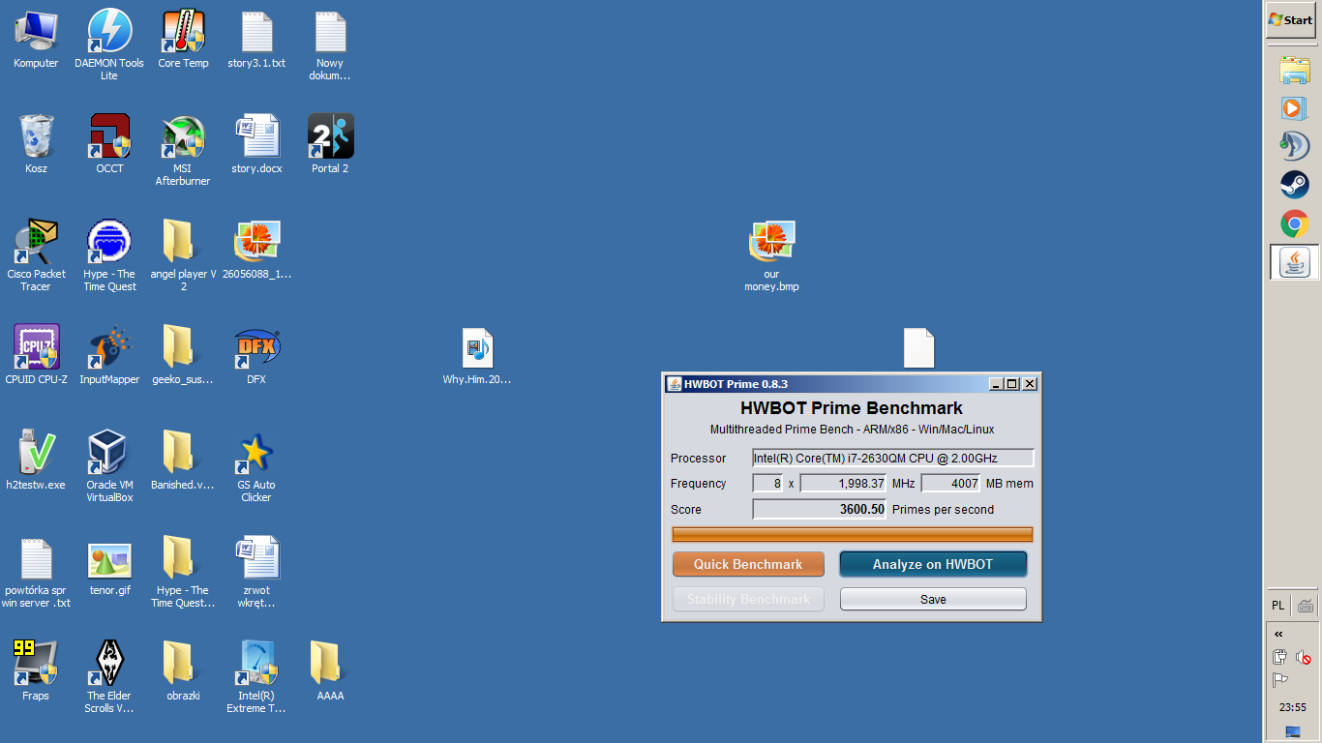Click the 4007 MB mem field

pos(951,483)
